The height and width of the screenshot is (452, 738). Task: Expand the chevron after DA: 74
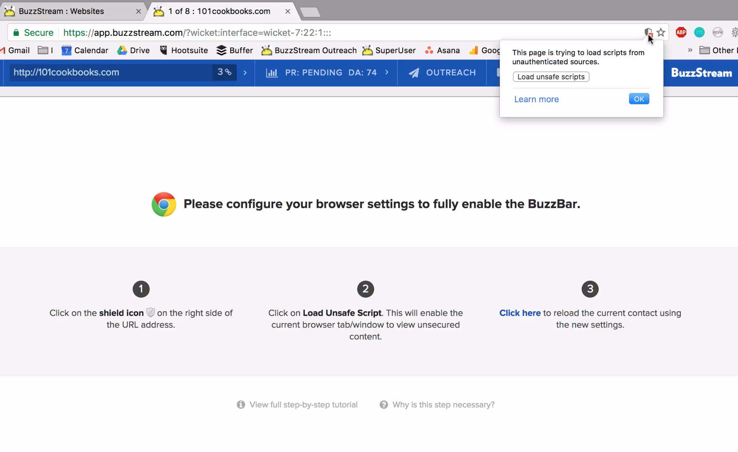[x=387, y=72]
